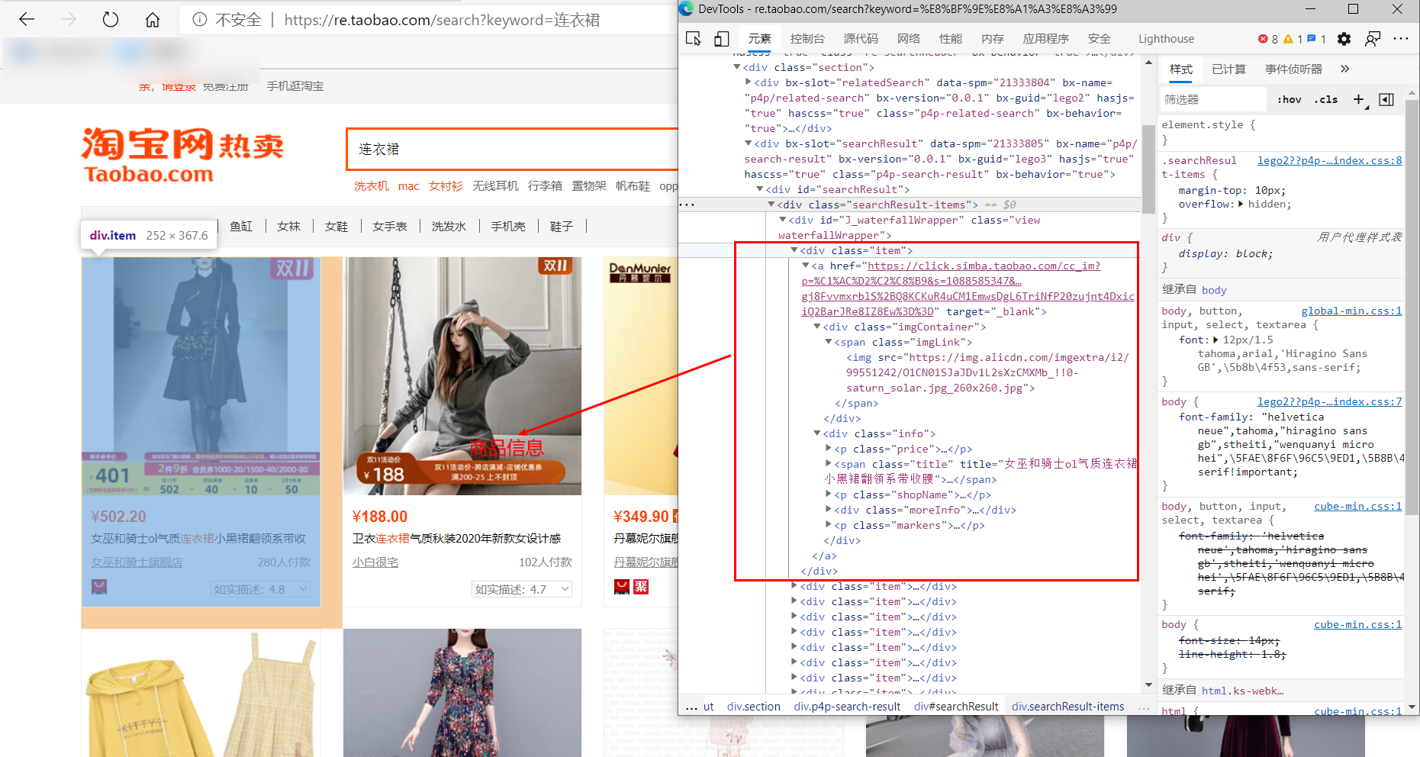Expand the p class="price" node
Screen dimensions: 1420x757
pos(829,449)
